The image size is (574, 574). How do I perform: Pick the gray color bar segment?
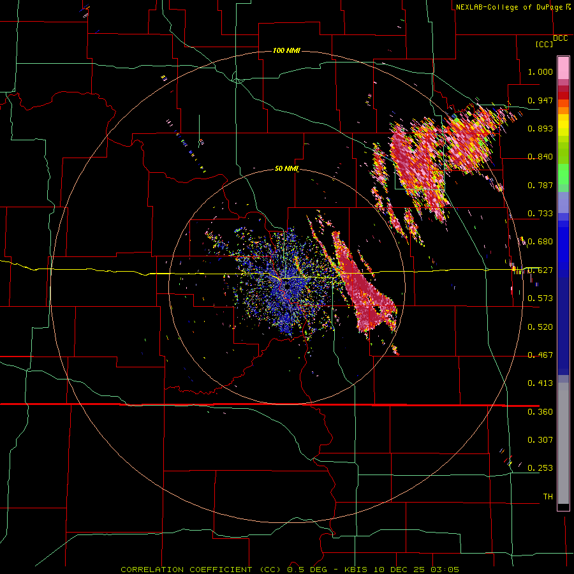point(563,443)
